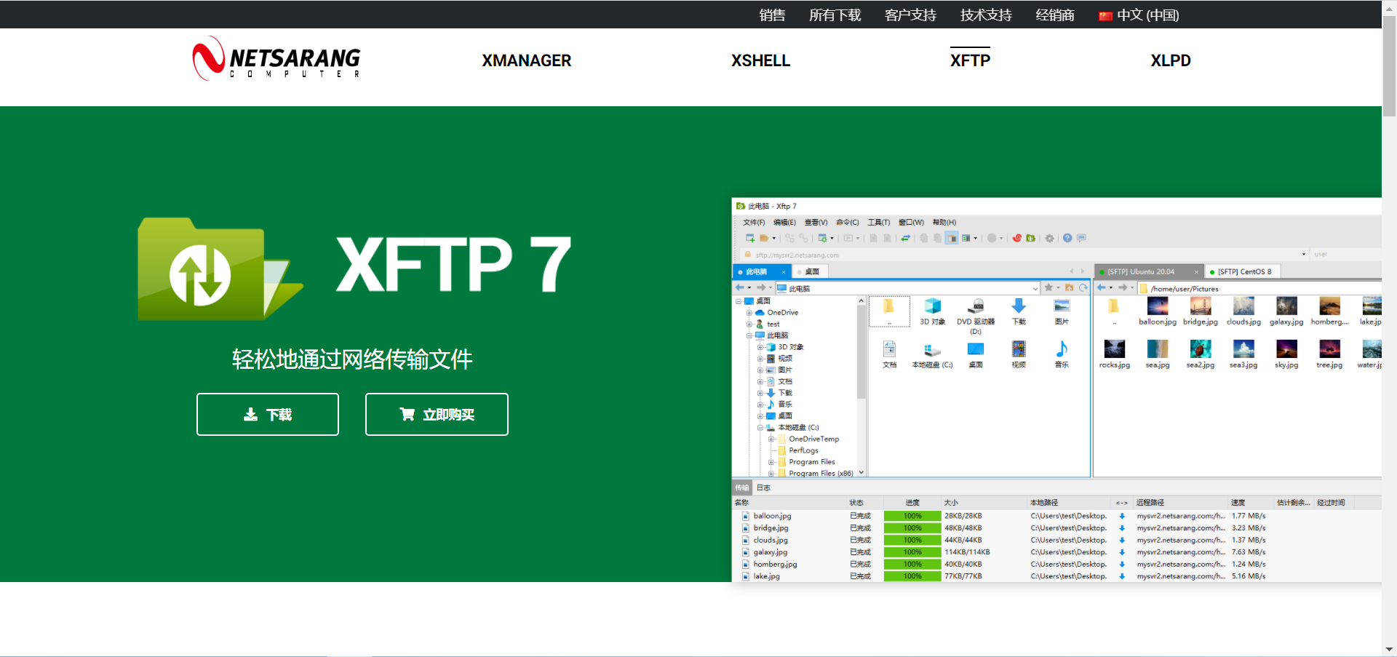This screenshot has width=1397, height=657.
Task: Go to 客户支持 page
Action: point(910,15)
